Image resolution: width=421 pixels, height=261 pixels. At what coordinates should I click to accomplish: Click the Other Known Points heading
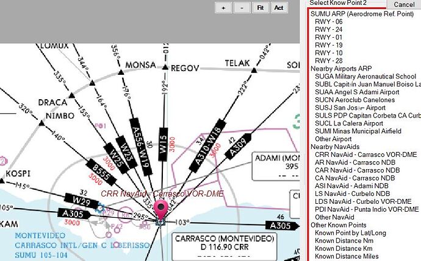click(338, 225)
